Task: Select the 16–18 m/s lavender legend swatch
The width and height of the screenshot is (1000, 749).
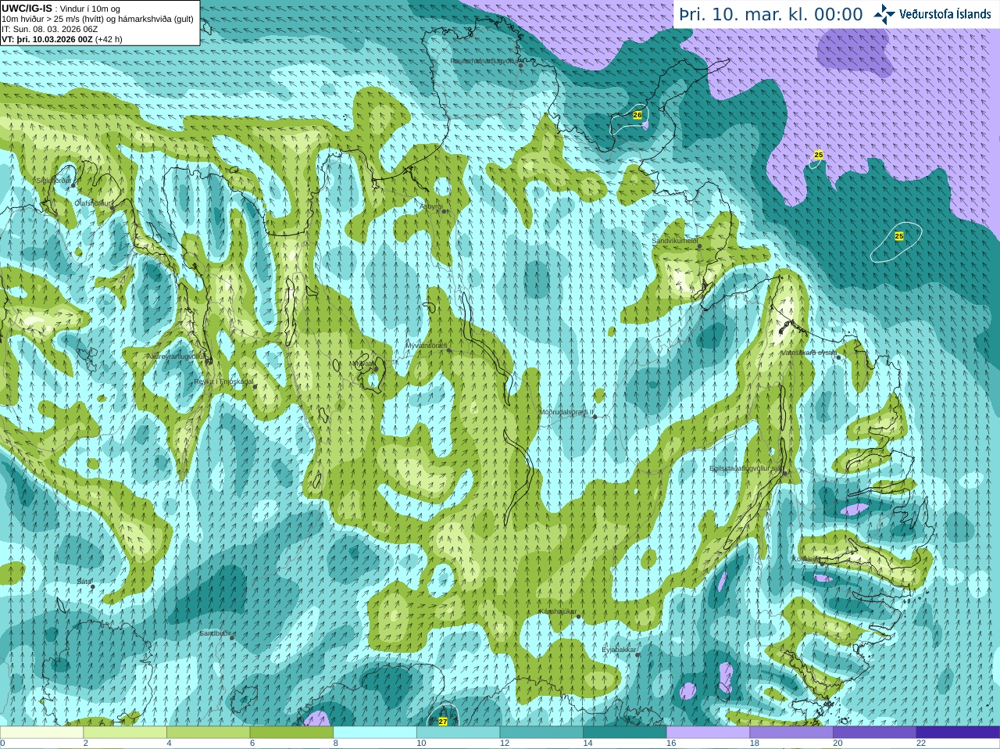Action: tap(708, 732)
